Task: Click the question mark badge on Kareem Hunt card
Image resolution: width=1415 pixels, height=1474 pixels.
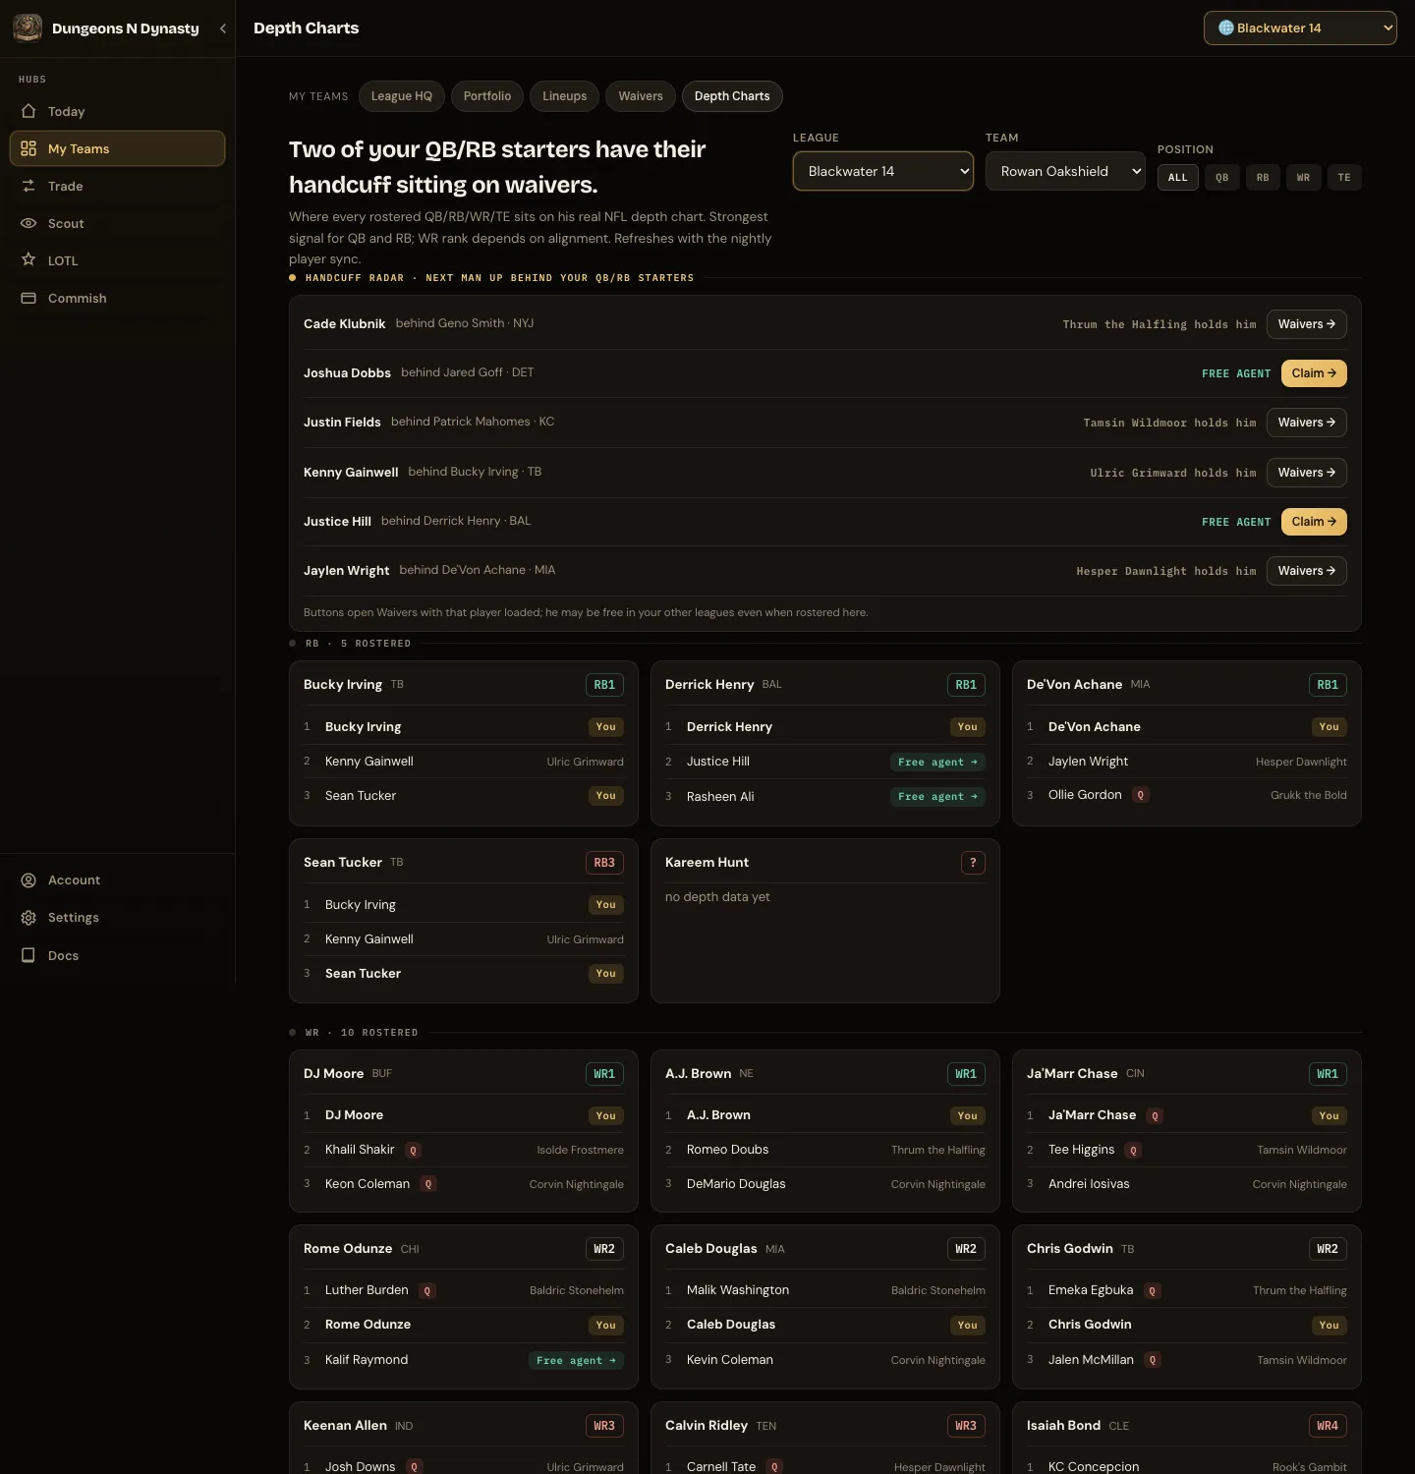Action: click(973, 863)
